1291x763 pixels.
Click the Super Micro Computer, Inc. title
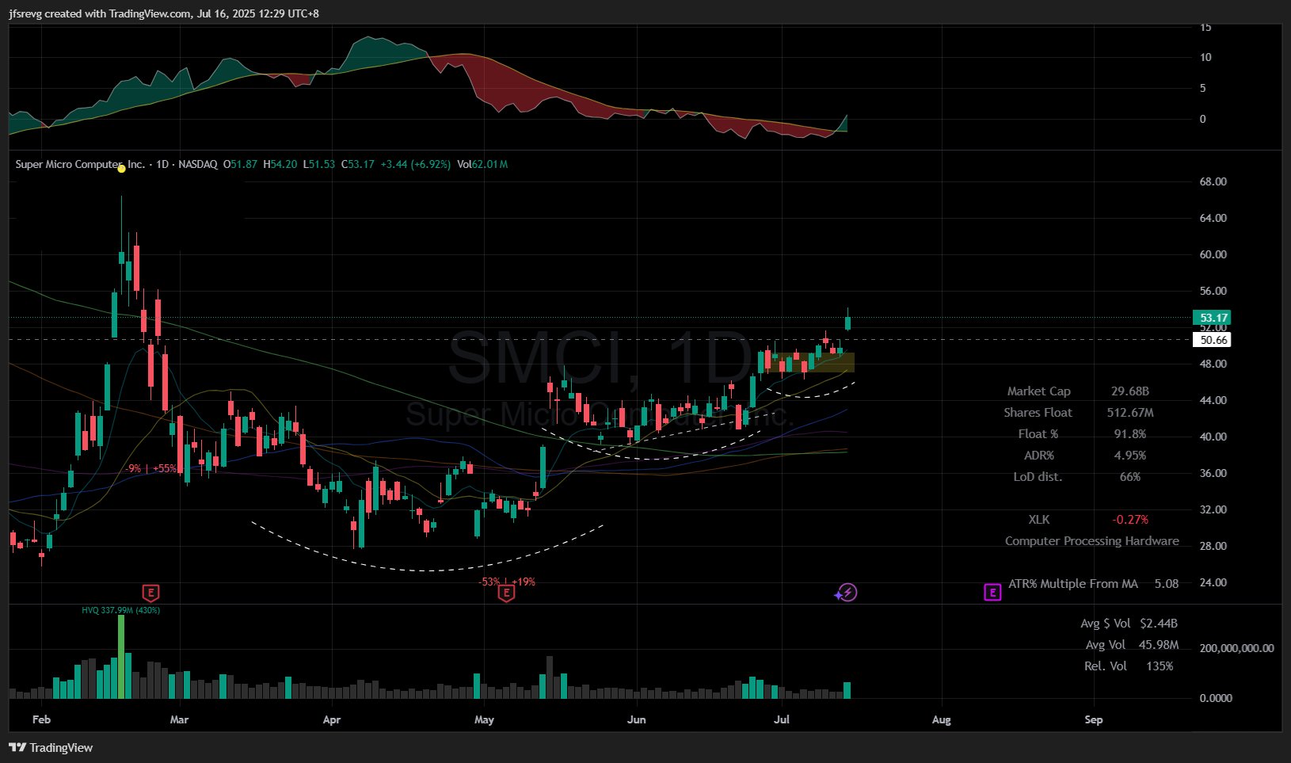coord(80,164)
